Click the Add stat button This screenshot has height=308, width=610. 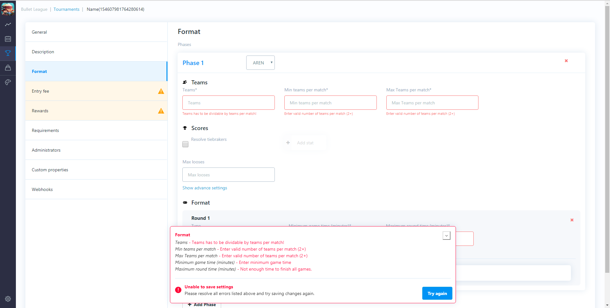[305, 143]
